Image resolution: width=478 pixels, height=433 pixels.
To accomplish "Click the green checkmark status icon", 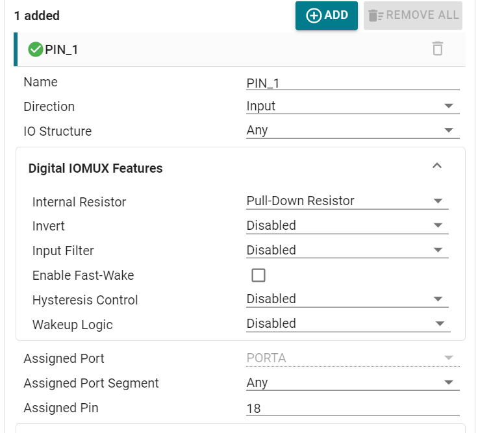I will pyautogui.click(x=35, y=49).
